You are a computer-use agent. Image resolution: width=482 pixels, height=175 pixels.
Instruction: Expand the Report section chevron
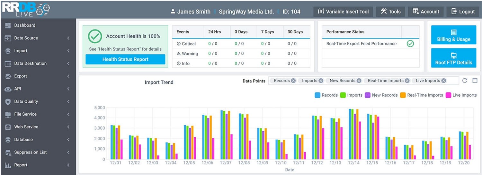point(68,165)
